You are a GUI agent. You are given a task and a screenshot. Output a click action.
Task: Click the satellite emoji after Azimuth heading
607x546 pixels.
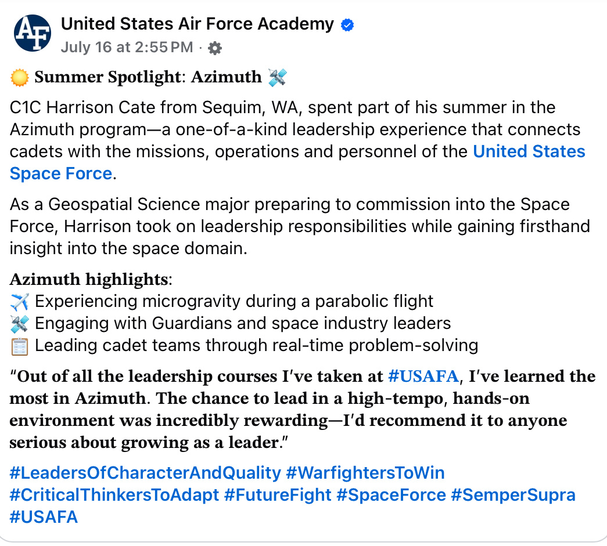click(x=278, y=77)
